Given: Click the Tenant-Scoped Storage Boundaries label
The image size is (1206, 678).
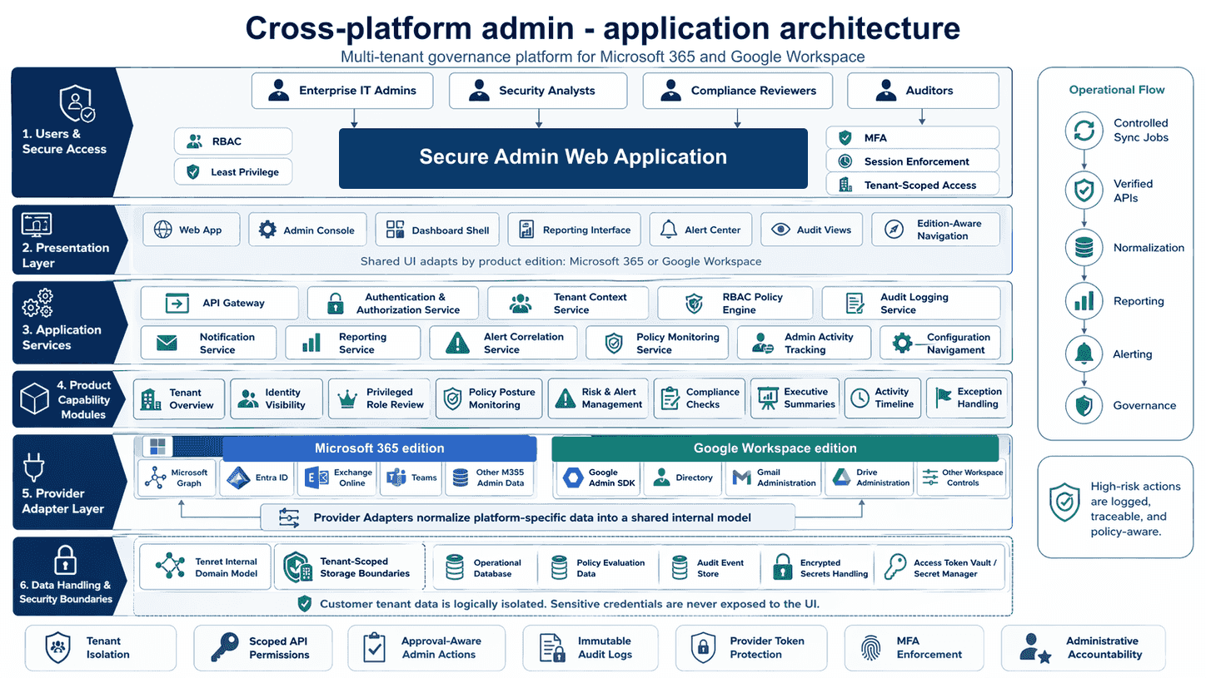Looking at the screenshot, I should (365, 567).
